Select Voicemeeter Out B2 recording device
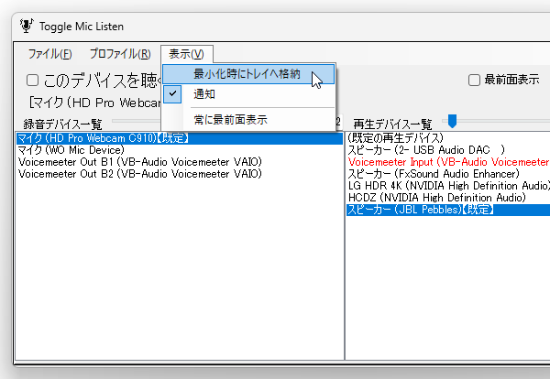The image size is (550, 379). (x=180, y=174)
